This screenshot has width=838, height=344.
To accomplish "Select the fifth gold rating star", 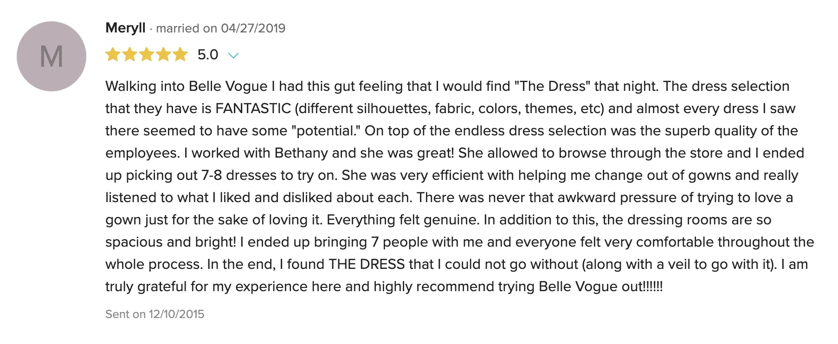I will [180, 55].
